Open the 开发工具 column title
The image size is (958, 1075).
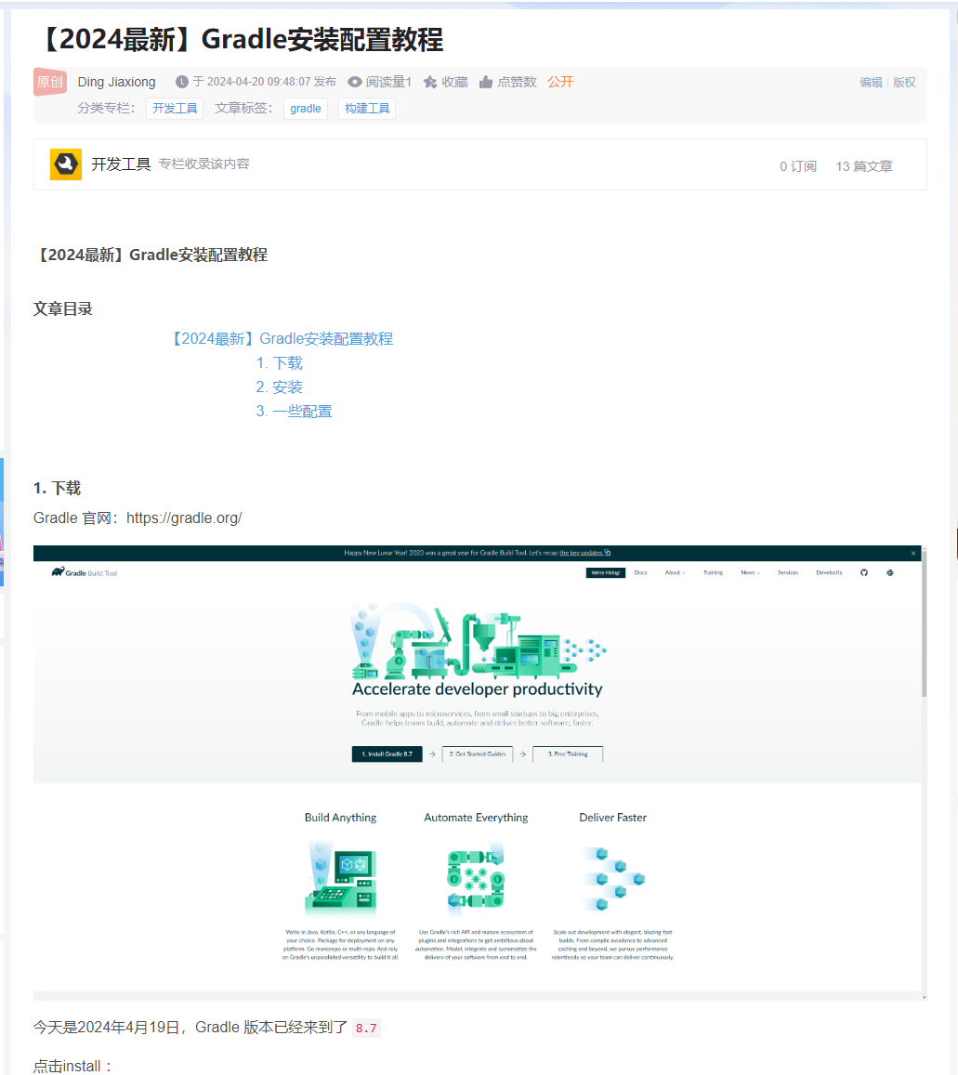pos(121,164)
